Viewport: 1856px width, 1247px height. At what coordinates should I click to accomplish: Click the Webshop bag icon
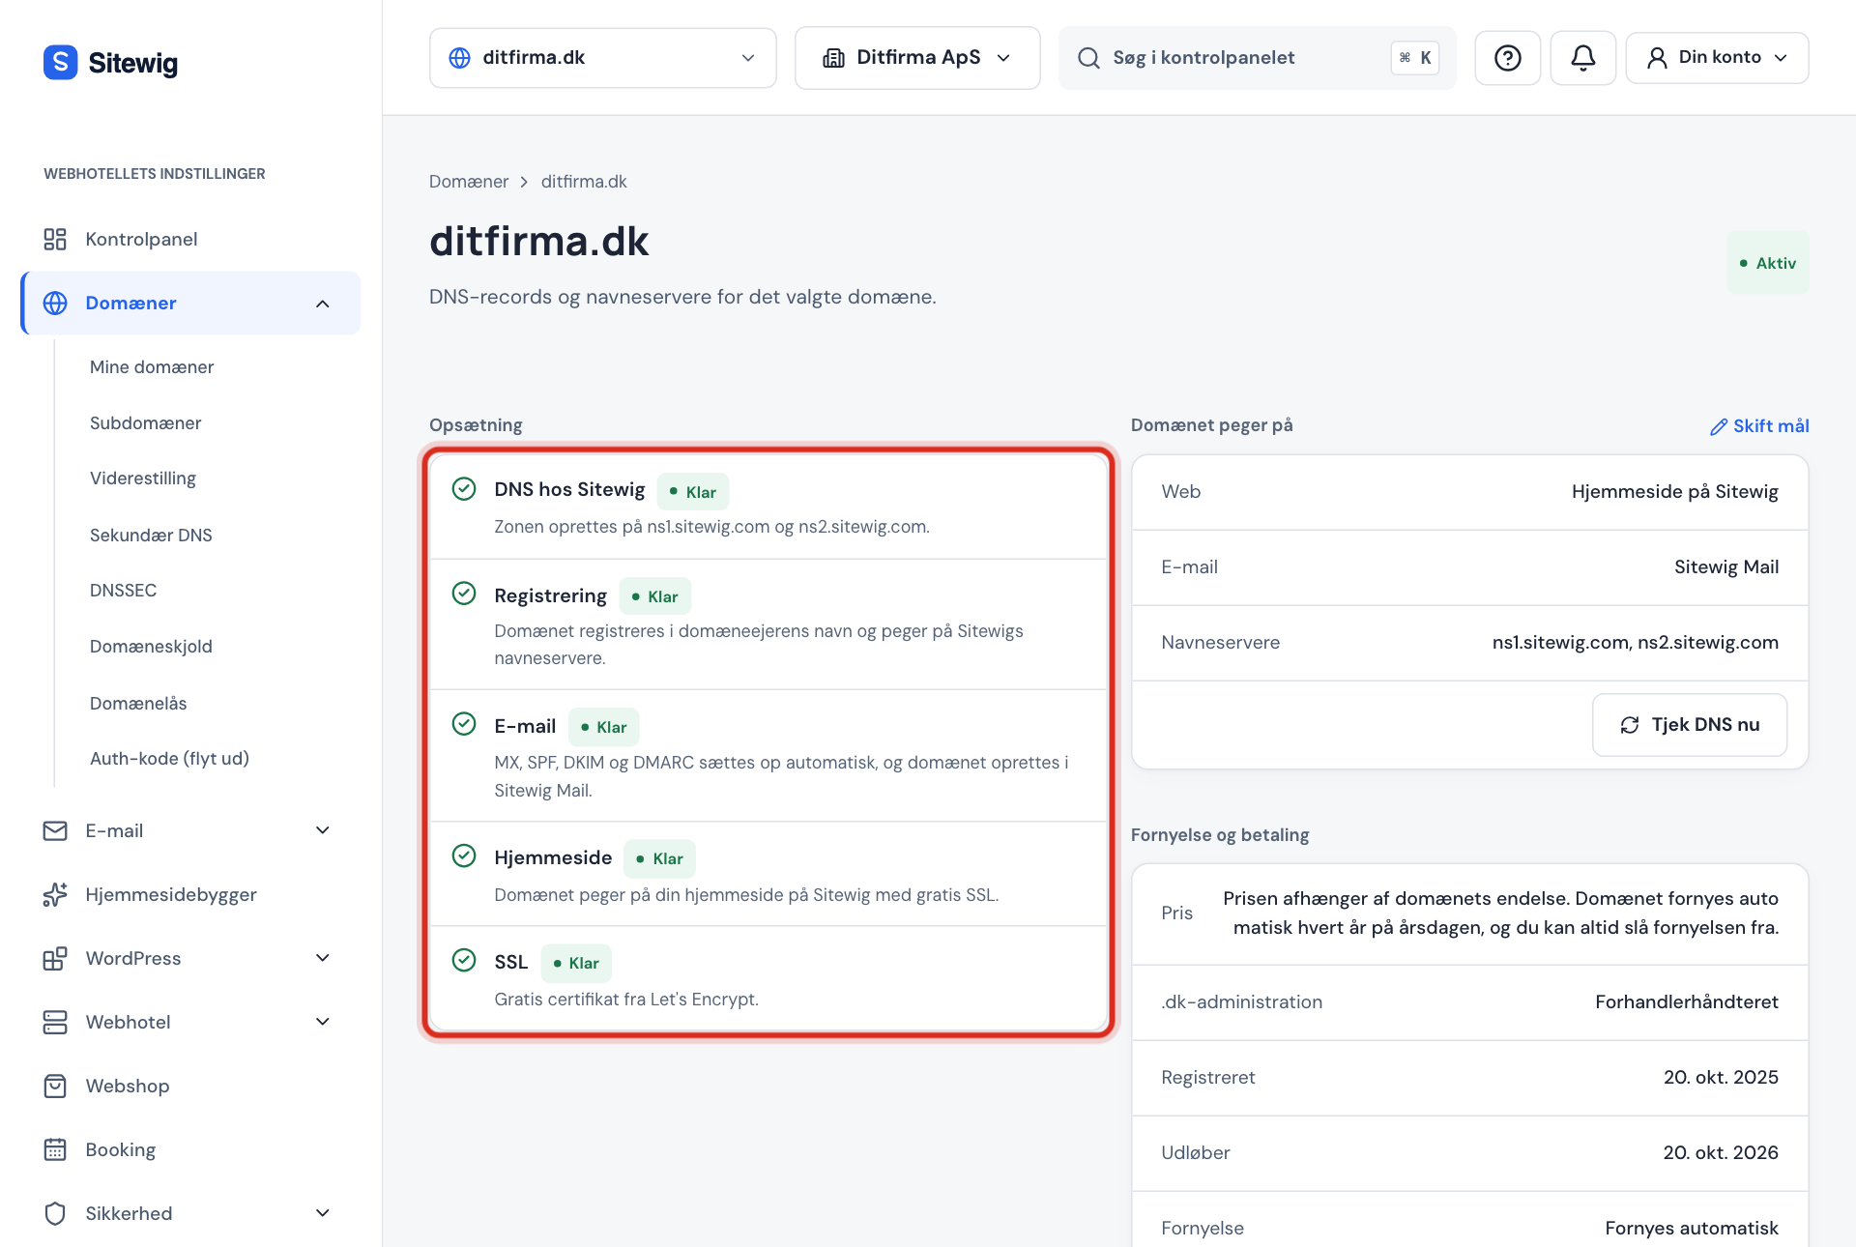[55, 1086]
